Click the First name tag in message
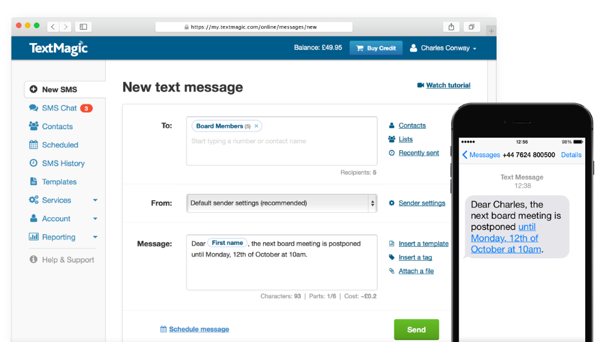Image resolution: width=607 pixels, height=342 pixels. (227, 243)
